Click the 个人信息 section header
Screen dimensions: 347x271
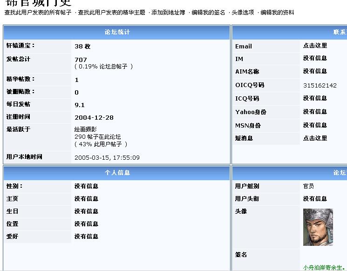(x=117, y=173)
